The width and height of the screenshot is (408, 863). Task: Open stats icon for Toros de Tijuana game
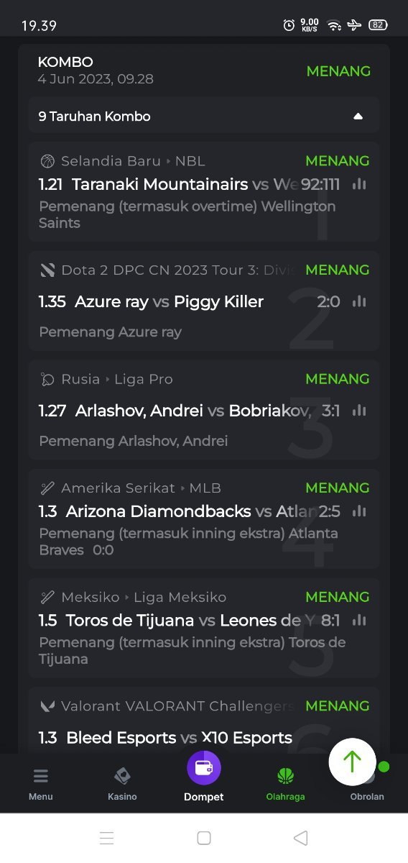[359, 620]
